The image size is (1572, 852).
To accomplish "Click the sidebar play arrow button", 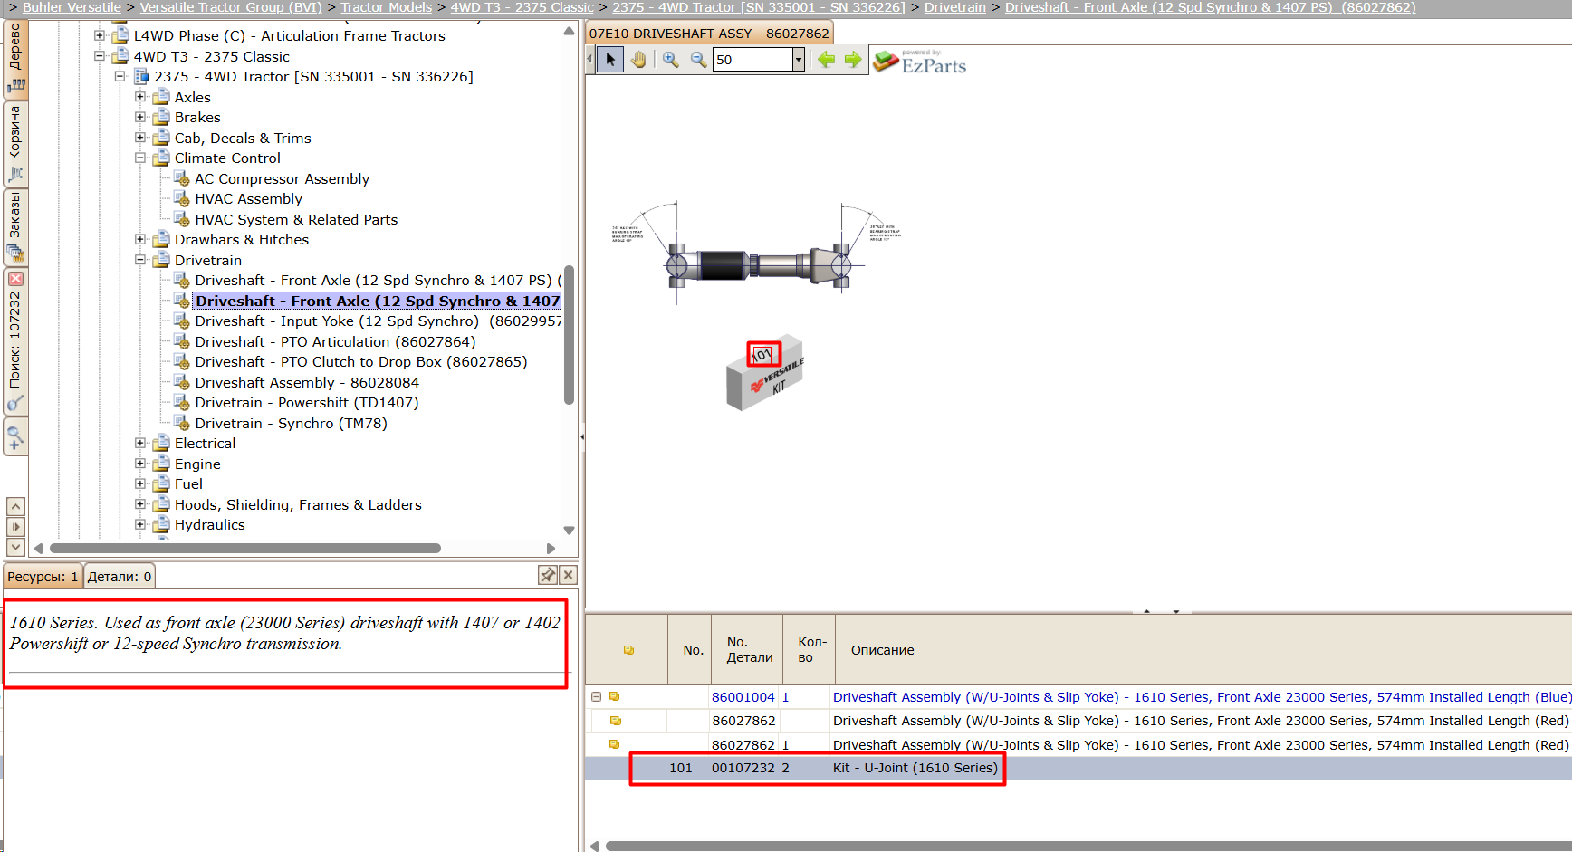I will 15,527.
